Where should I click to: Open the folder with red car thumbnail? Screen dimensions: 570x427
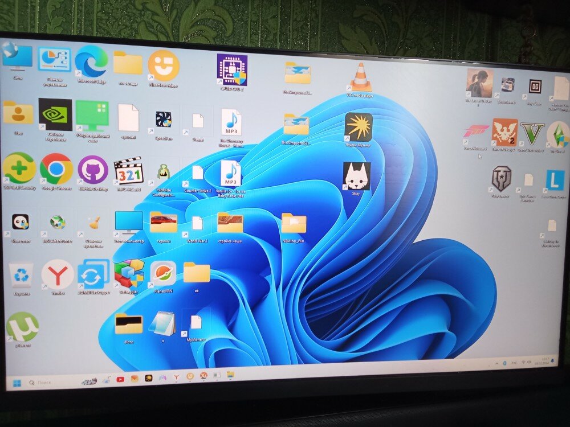point(164,226)
